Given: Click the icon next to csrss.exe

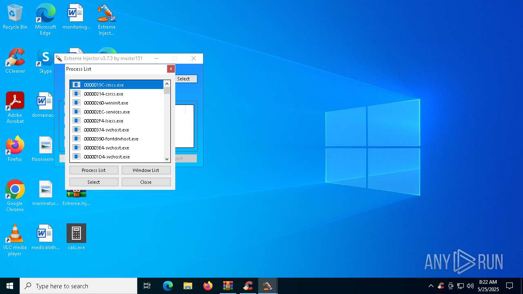Looking at the screenshot, I should pos(76,94).
